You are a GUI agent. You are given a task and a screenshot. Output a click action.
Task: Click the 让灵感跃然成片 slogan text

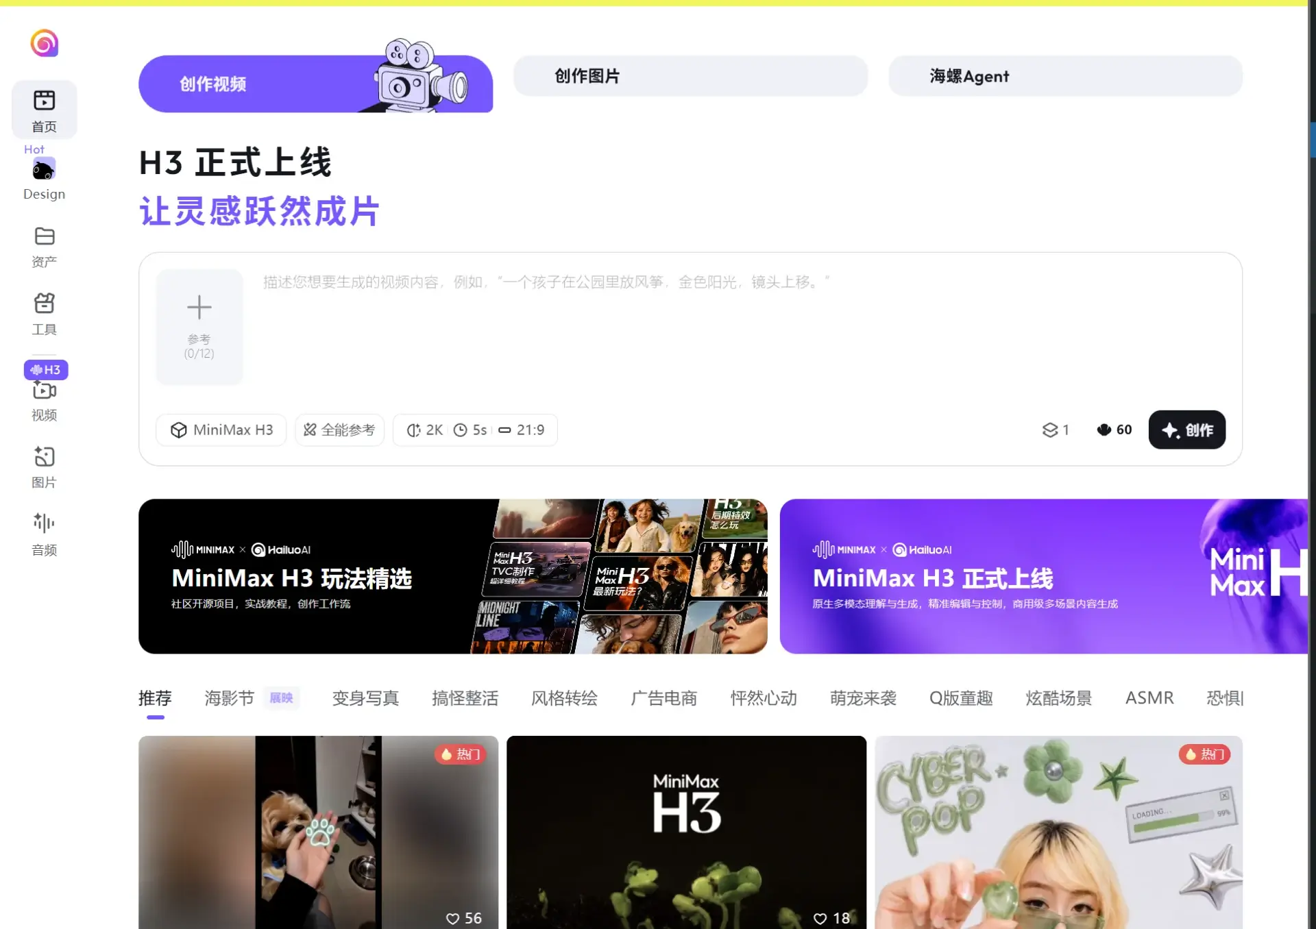coord(259,211)
